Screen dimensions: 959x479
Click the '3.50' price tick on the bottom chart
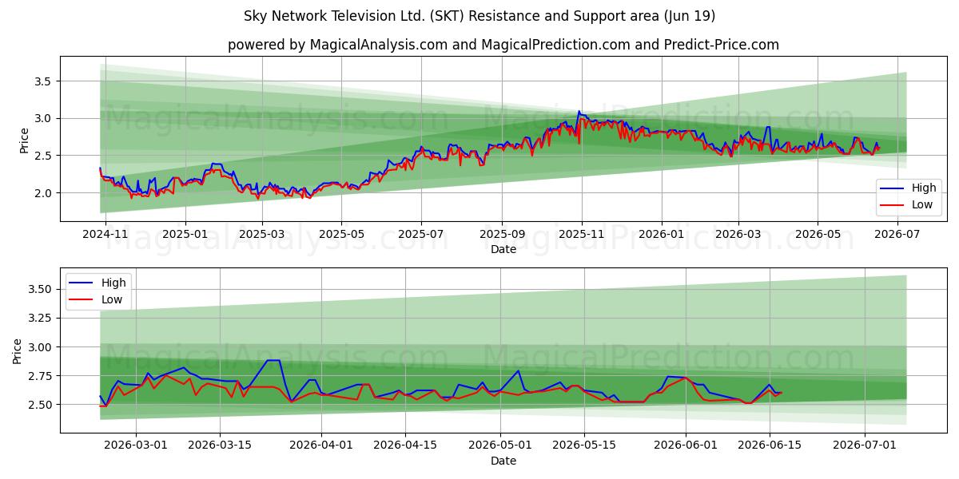coord(40,289)
